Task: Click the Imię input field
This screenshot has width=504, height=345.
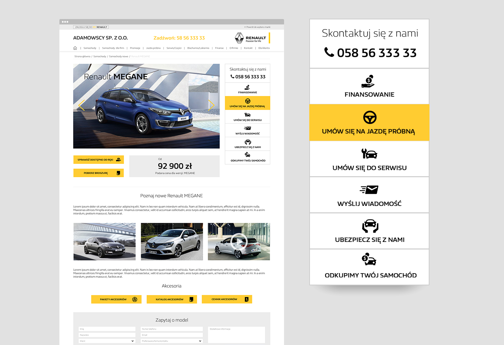Action: 107,329
